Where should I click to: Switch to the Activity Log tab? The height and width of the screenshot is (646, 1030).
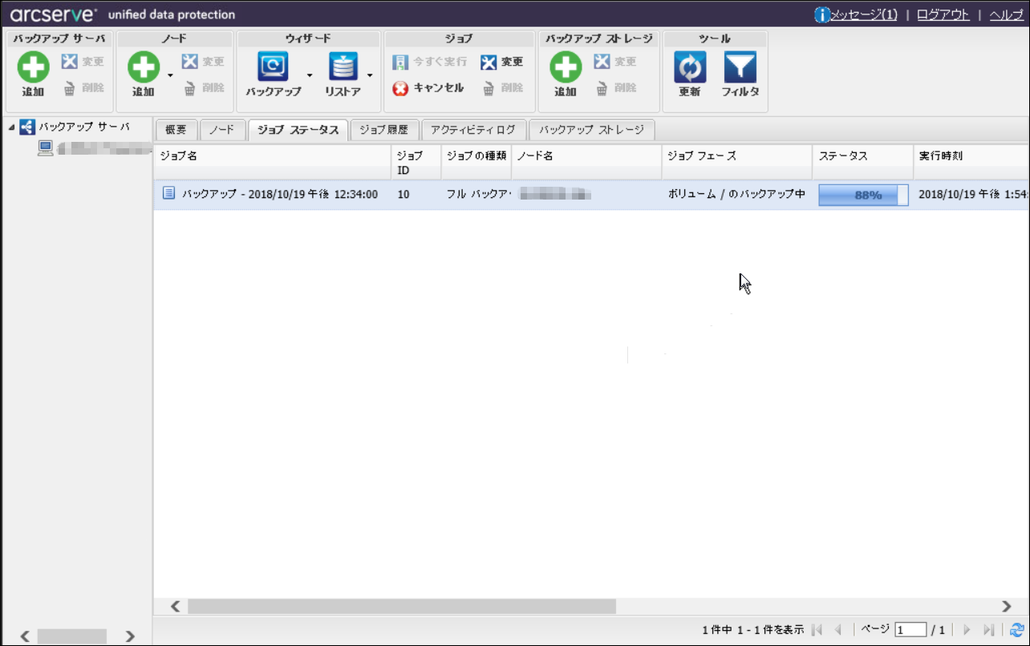click(x=473, y=130)
